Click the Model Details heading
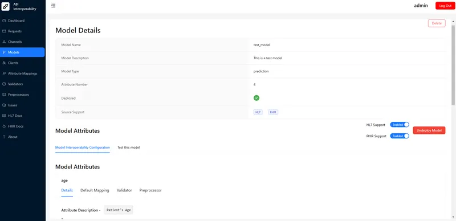Image resolution: width=456 pixels, height=221 pixels. pyautogui.click(x=78, y=30)
